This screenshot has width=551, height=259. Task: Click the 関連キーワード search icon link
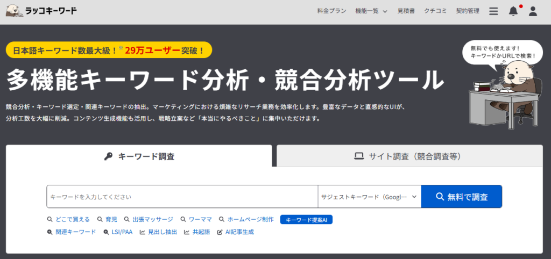pos(72,232)
